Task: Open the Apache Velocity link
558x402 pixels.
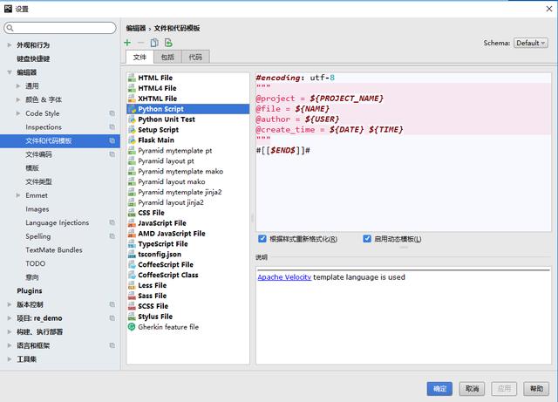Action: click(x=284, y=277)
